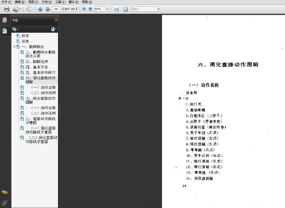The image size is (285, 208).
Task: Click the create PDF online icon
Action: coord(15,9)
